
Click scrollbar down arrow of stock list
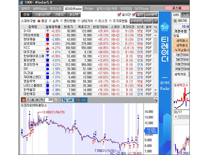tap(156, 90)
